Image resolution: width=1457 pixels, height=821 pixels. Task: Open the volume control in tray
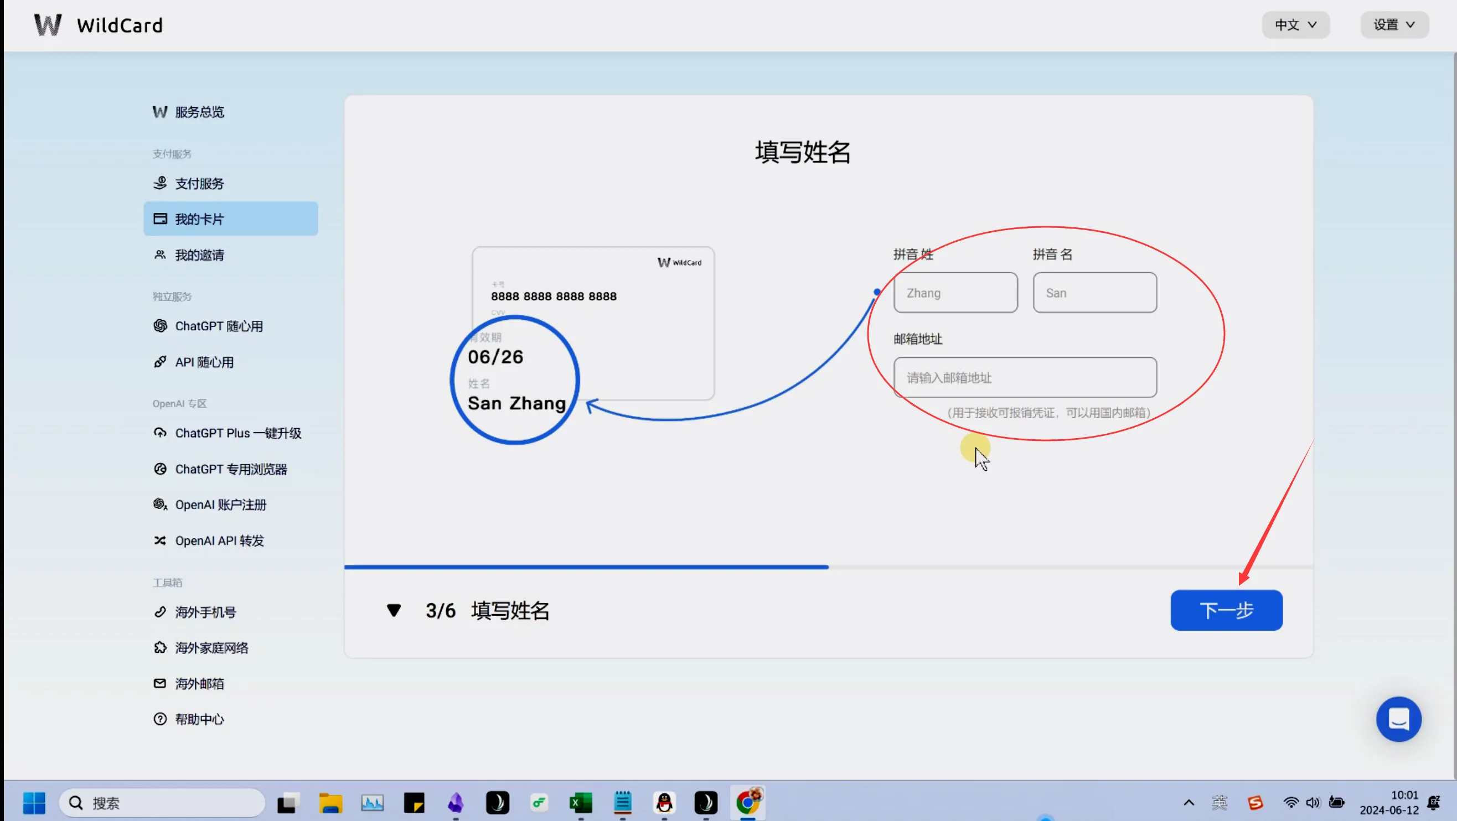[x=1313, y=803]
